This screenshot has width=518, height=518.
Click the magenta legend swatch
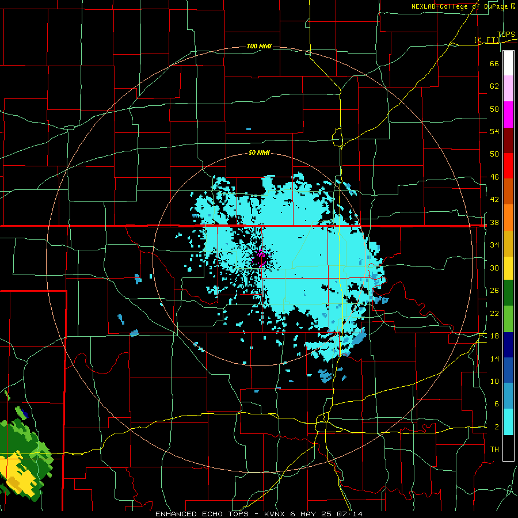point(508,115)
